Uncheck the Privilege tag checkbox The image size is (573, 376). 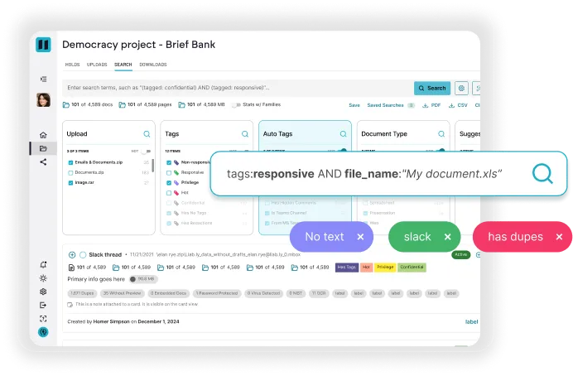[169, 183]
